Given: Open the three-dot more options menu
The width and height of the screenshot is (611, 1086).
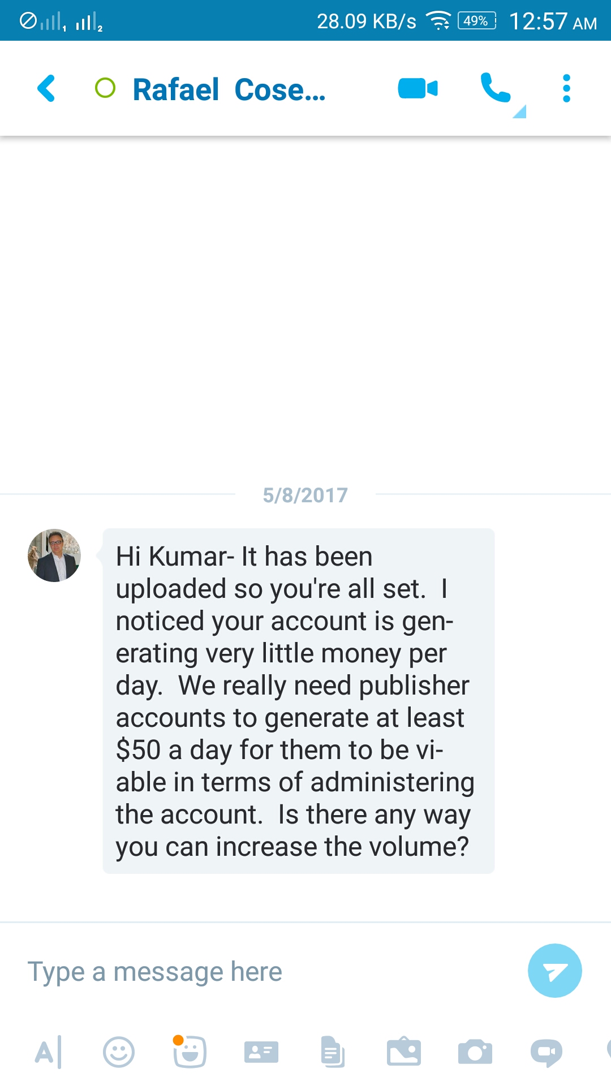Looking at the screenshot, I should tap(566, 89).
